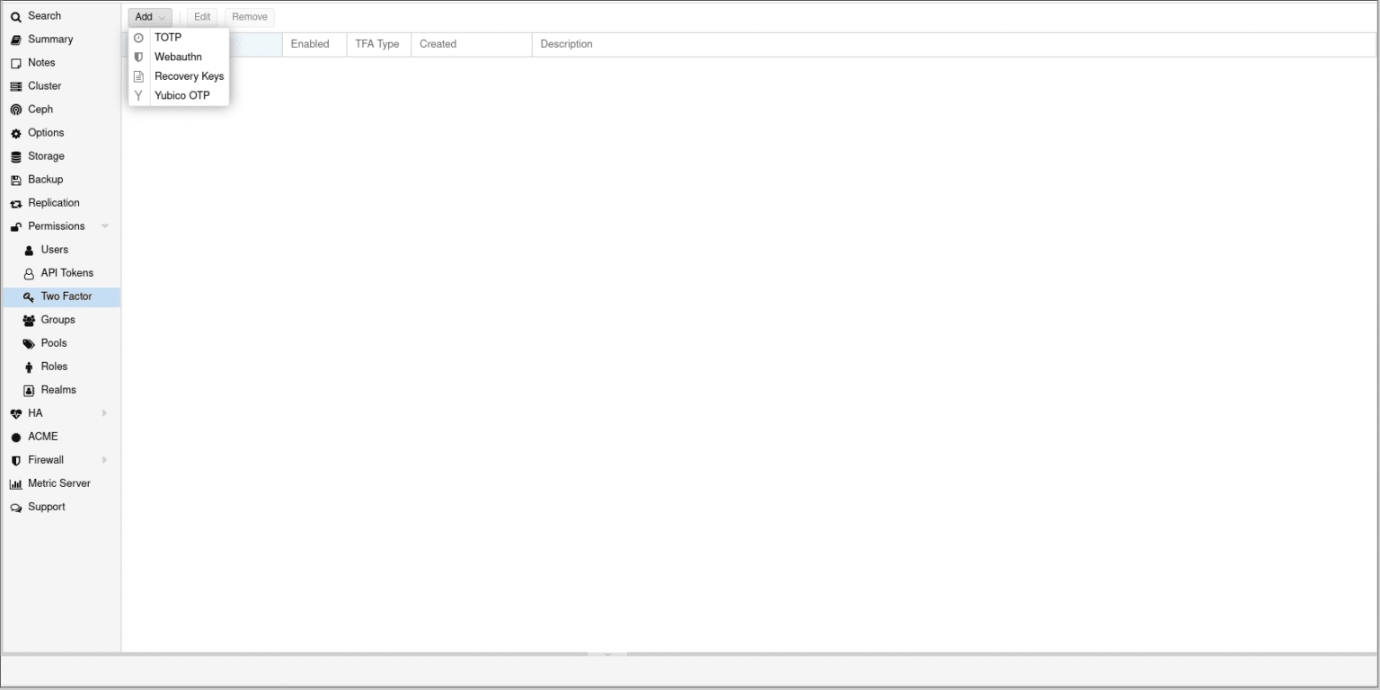The image size is (1380, 690).
Task: Select Users under Permissions
Action: click(x=61, y=250)
